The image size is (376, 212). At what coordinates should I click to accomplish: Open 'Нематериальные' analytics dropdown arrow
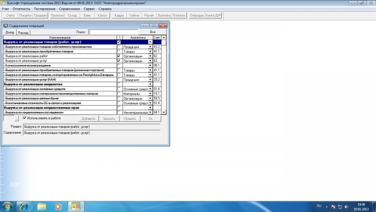tap(150, 113)
